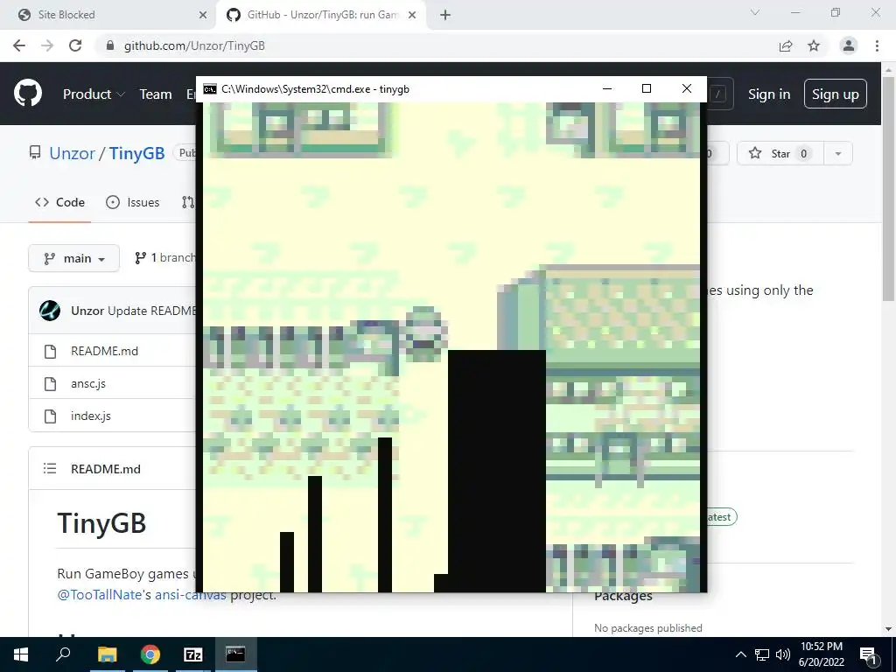The width and height of the screenshot is (896, 672).
Task: Expand the Product menu on GitHub
Action: pos(94,94)
